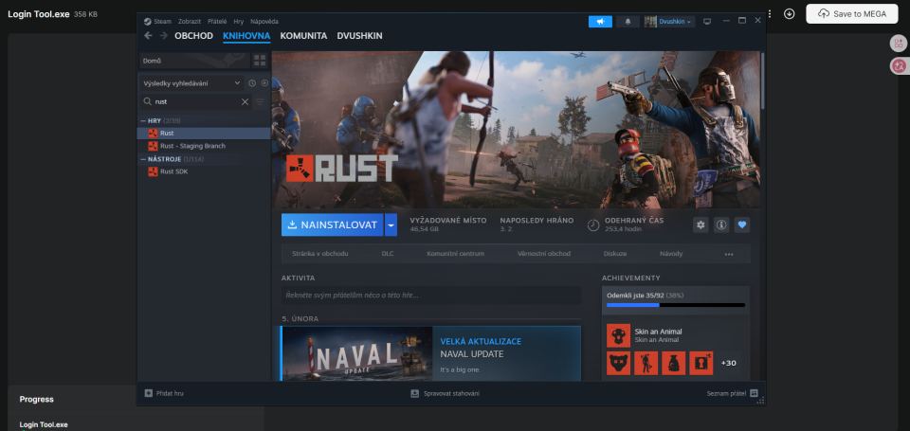Open the Diskuze link
This screenshot has width=910, height=431.
[x=614, y=254]
